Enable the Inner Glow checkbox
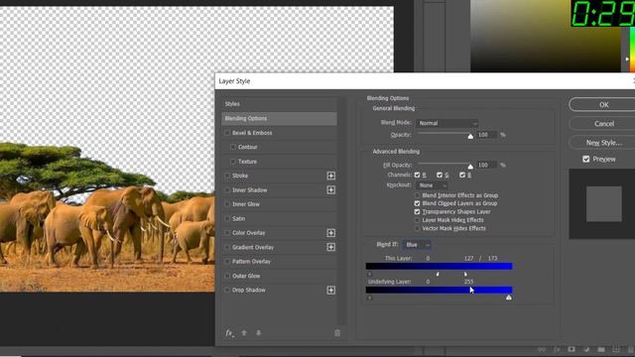Image resolution: width=635 pixels, height=357 pixels. click(x=227, y=204)
